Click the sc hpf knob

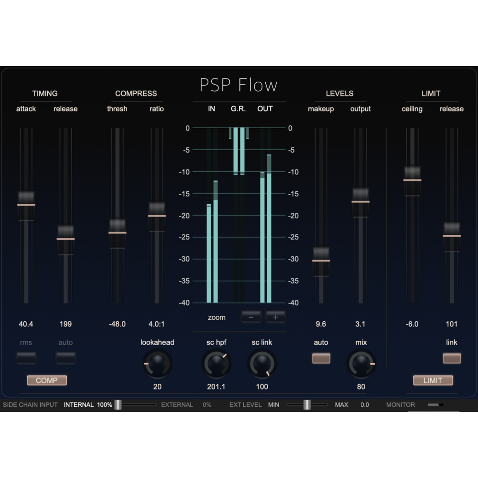(216, 364)
